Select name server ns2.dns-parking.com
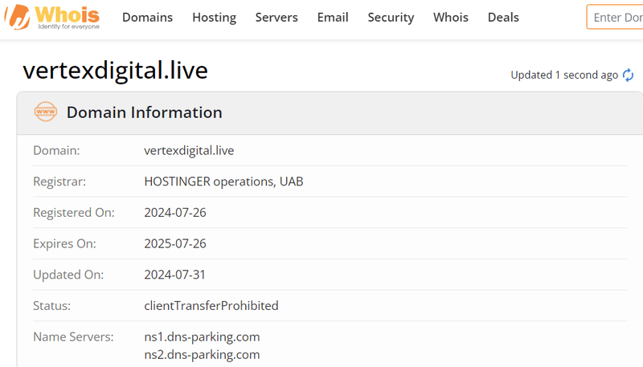The height and width of the screenshot is (367, 643). (x=202, y=354)
